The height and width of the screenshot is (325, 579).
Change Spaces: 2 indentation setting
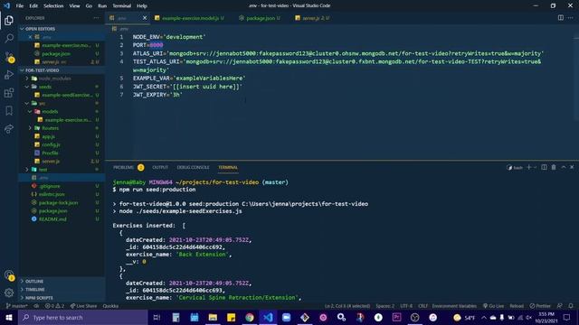384,306
